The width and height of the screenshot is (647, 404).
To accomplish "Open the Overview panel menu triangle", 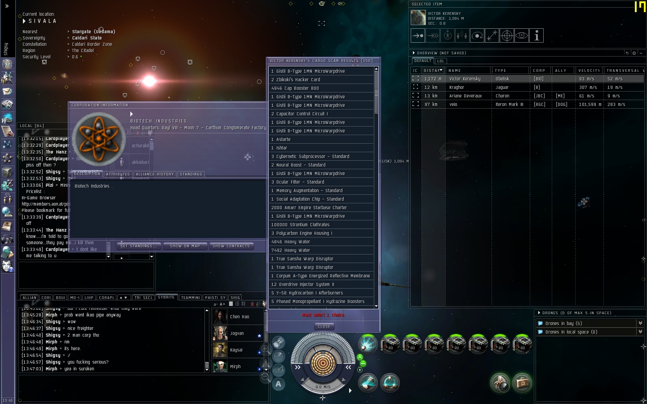I will 414,53.
